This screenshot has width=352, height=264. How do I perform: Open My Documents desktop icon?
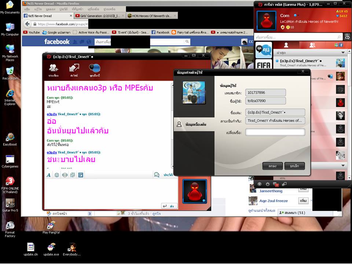pyautogui.click(x=10, y=7)
